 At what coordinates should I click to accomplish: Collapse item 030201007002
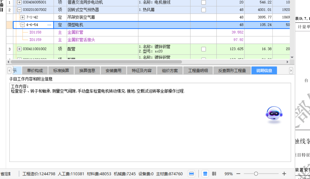(x=19, y=10)
